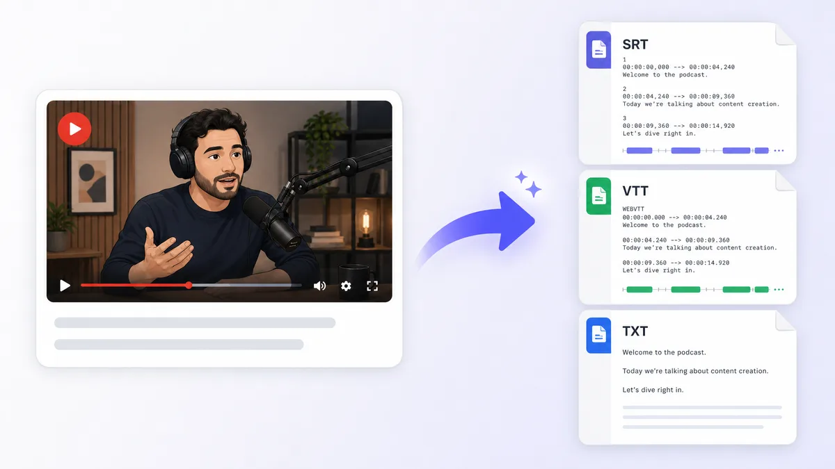This screenshot has width=835, height=469.
Task: Click VTT timestamp "00:00:00.000 --> 00:00:04.240"
Action: (676, 217)
